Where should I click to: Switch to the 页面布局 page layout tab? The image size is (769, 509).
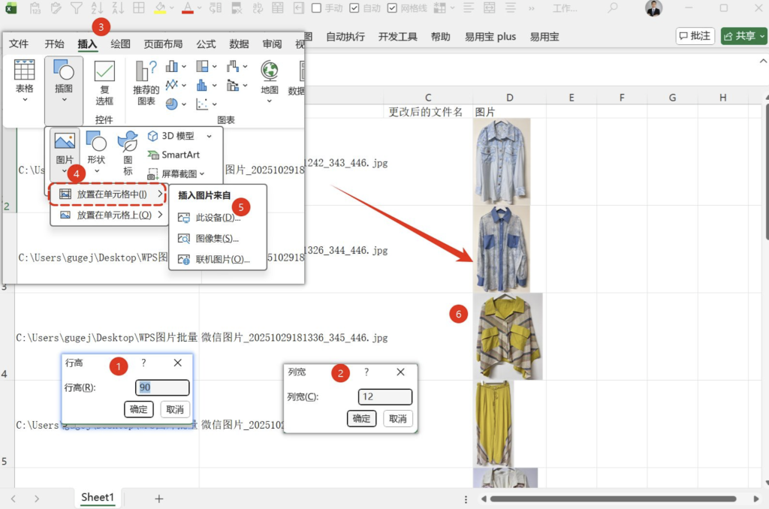[163, 44]
